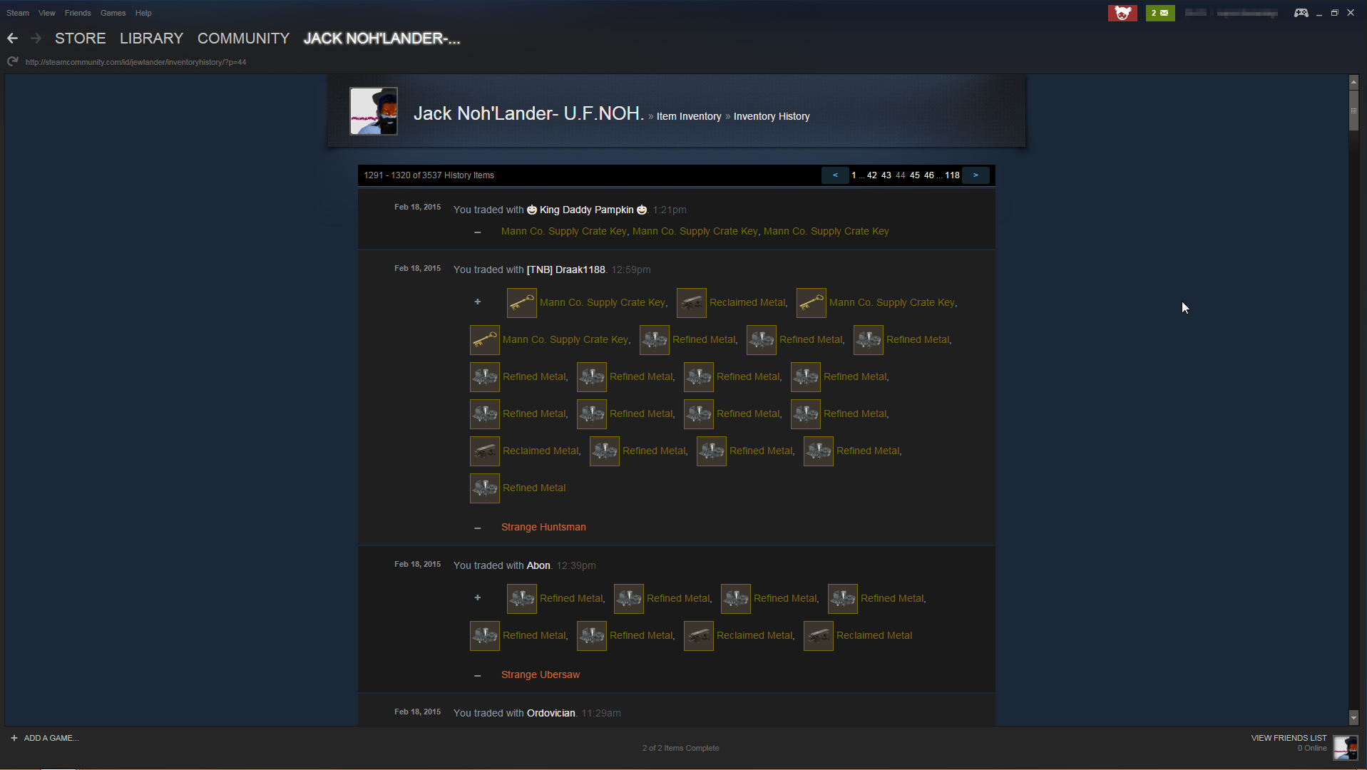Switch to the COMMUNITY tab

243,38
